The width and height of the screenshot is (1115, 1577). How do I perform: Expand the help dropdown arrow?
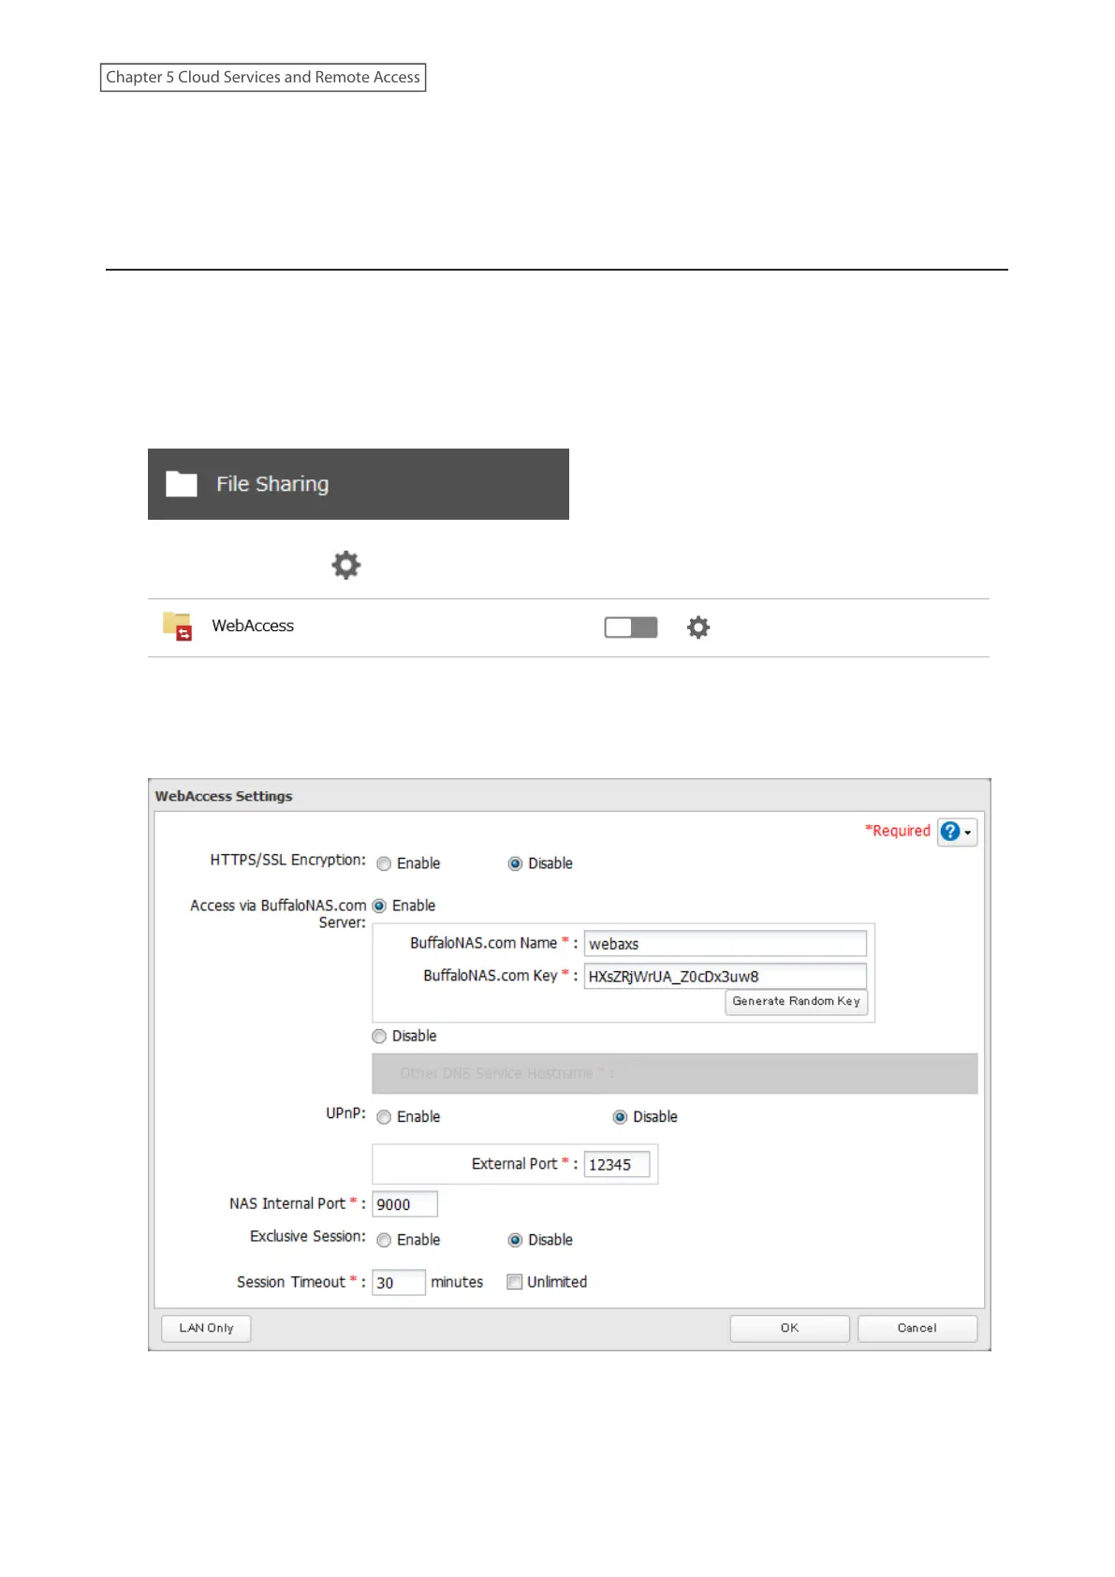tap(968, 833)
